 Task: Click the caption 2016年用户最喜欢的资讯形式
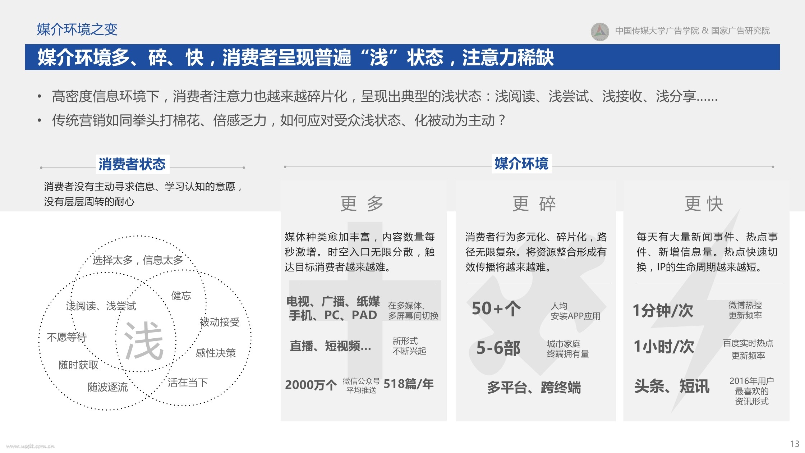751,391
